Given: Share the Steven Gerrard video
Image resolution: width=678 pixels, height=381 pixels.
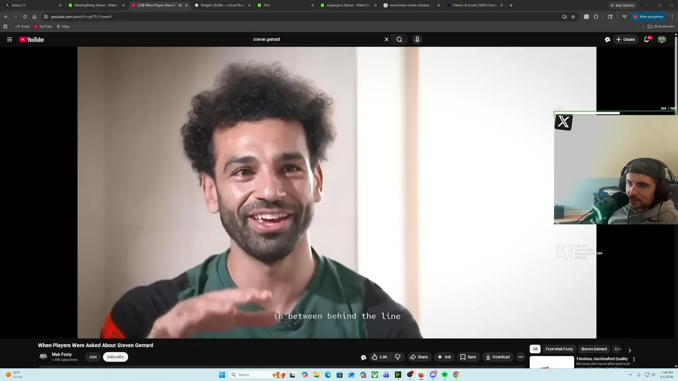Looking at the screenshot, I should coord(418,357).
